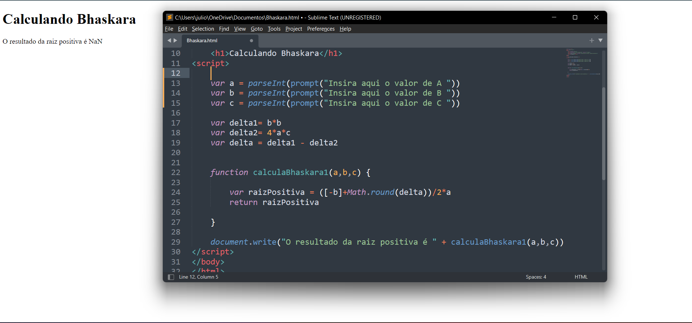Open the Tools menu

(x=274, y=29)
